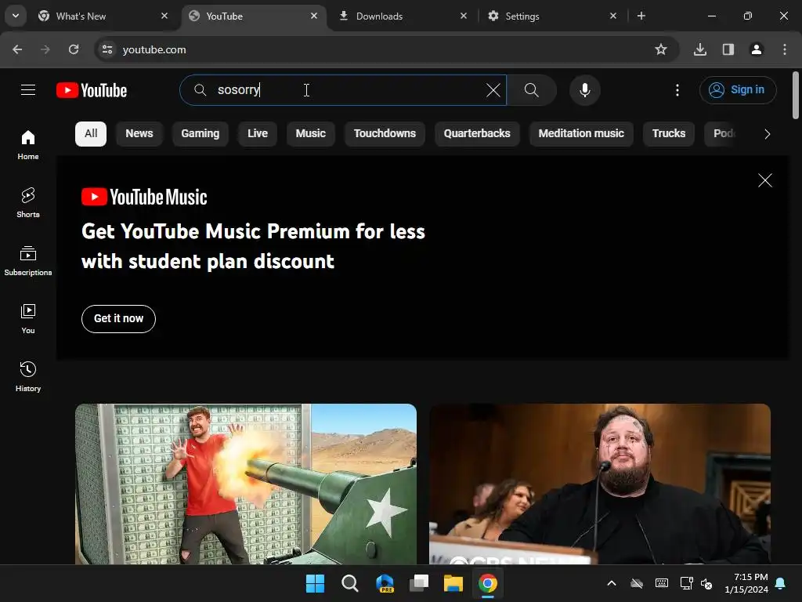The height and width of the screenshot is (602, 802).
Task: Open File Explorer from taskbar
Action: point(453,583)
